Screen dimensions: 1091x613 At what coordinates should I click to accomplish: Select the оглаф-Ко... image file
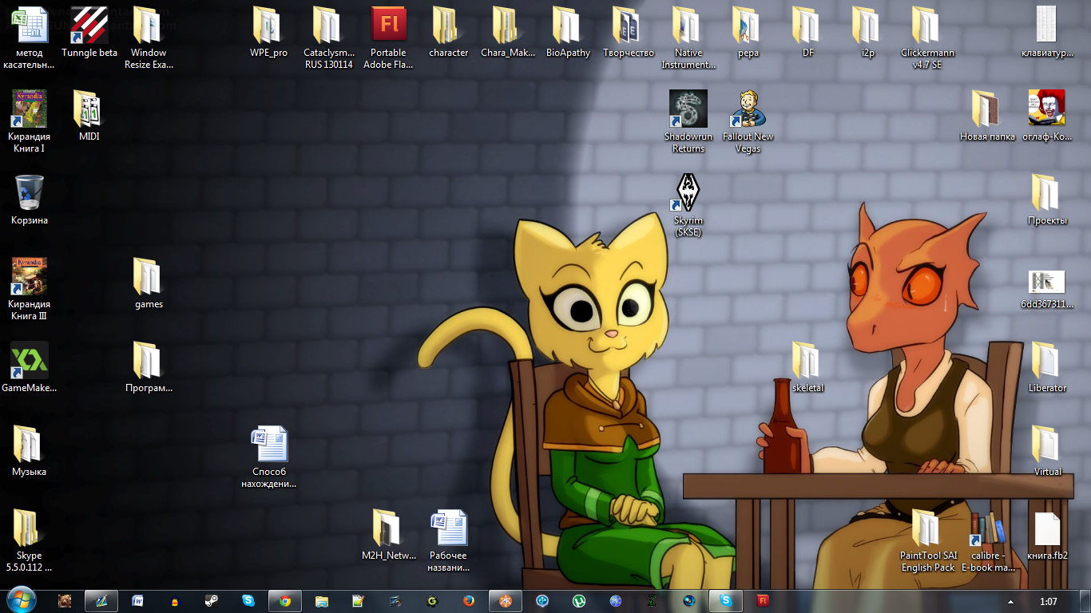coord(1047,116)
